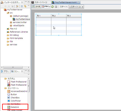
Task: Minimize the Components panel
Action: [26, 71]
